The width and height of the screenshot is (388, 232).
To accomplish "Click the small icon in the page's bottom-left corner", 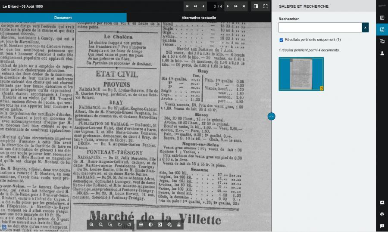I will coord(4,227).
